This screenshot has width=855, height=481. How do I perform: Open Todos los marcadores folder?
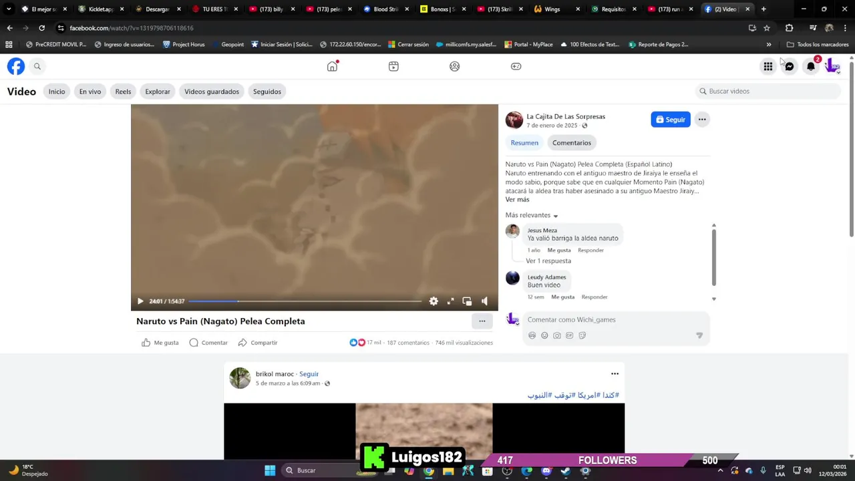(818, 45)
